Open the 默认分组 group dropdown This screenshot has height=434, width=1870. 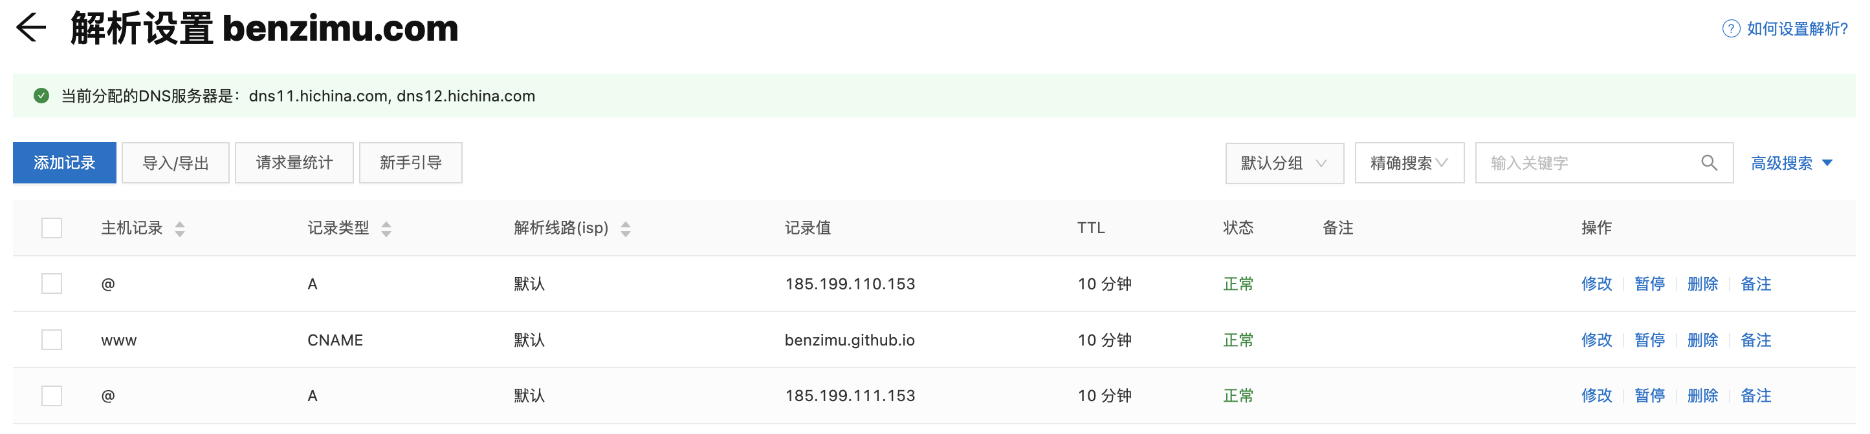point(1285,163)
